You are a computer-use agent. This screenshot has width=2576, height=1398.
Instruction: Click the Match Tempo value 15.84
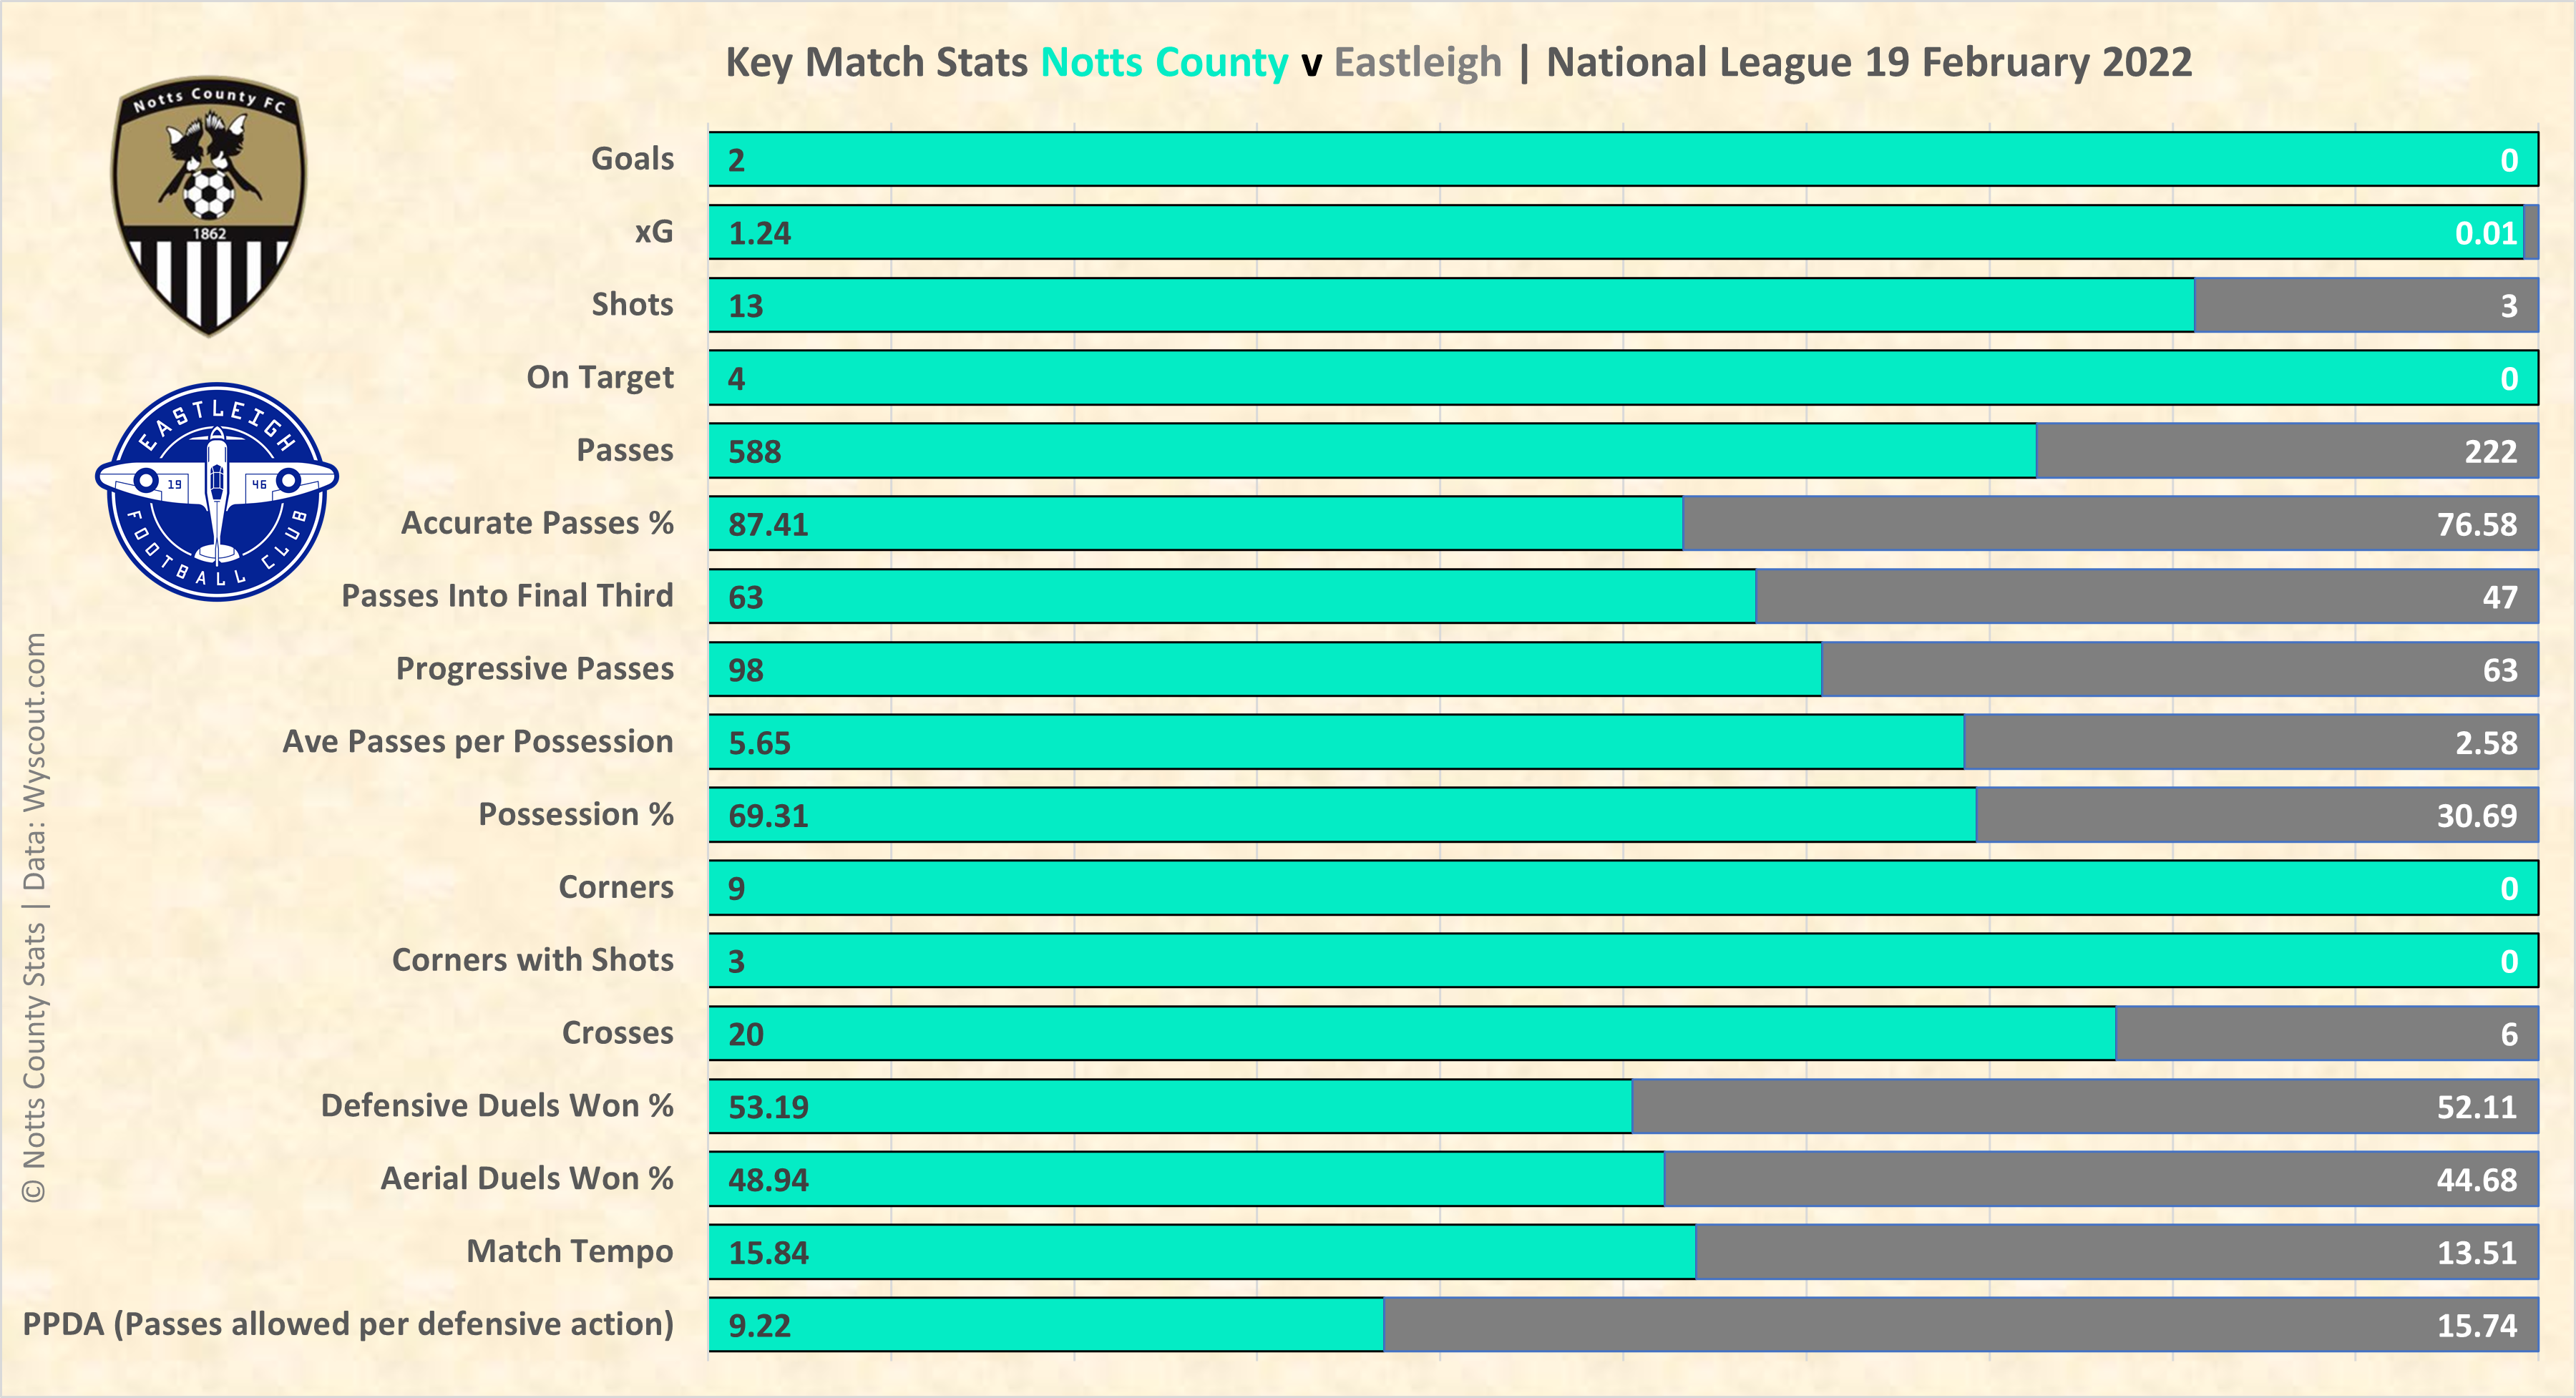(x=767, y=1253)
